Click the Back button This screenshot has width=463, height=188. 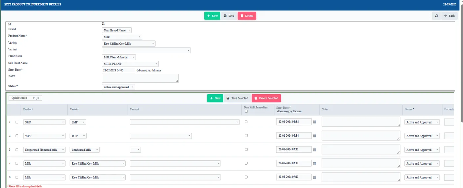[449, 16]
